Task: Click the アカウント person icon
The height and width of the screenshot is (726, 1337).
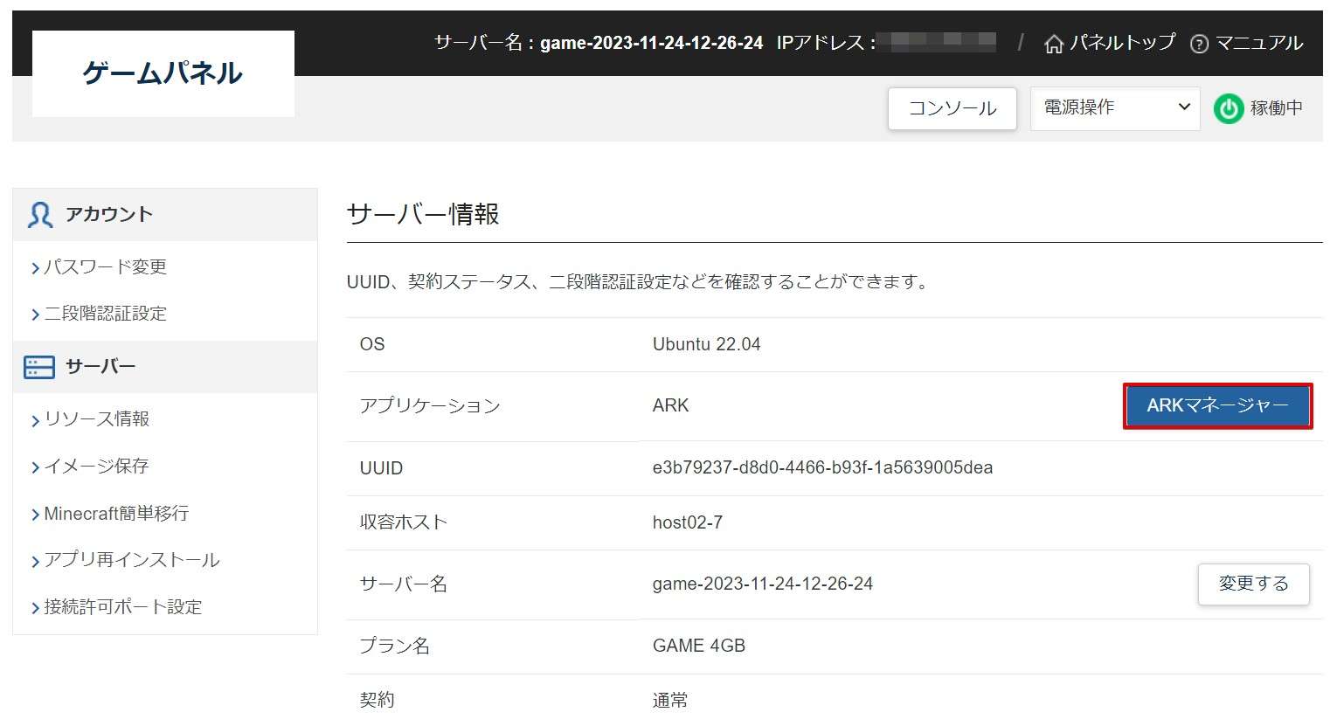Action: click(40, 215)
